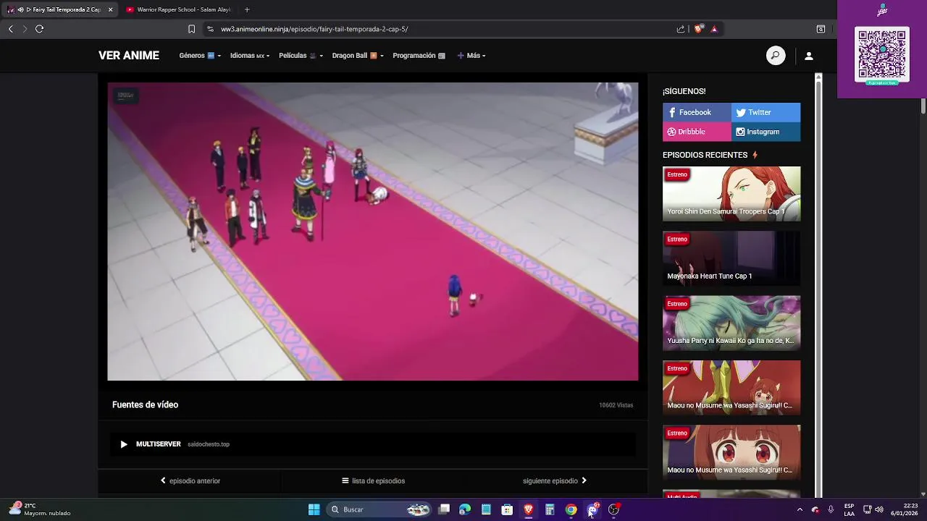Click the share icon in the address bar
Image resolution: width=927 pixels, height=521 pixels.
[681, 29]
